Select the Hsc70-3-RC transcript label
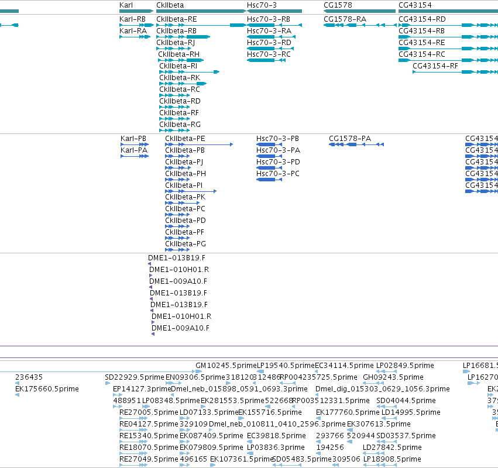The width and height of the screenshot is (498, 468). pyautogui.click(x=269, y=54)
